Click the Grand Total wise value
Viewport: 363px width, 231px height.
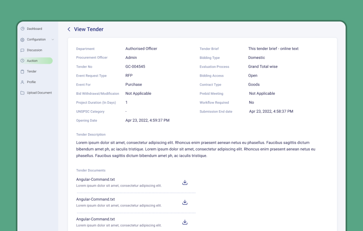(263, 66)
